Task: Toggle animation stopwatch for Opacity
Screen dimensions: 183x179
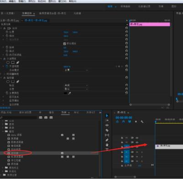Action: point(7,66)
